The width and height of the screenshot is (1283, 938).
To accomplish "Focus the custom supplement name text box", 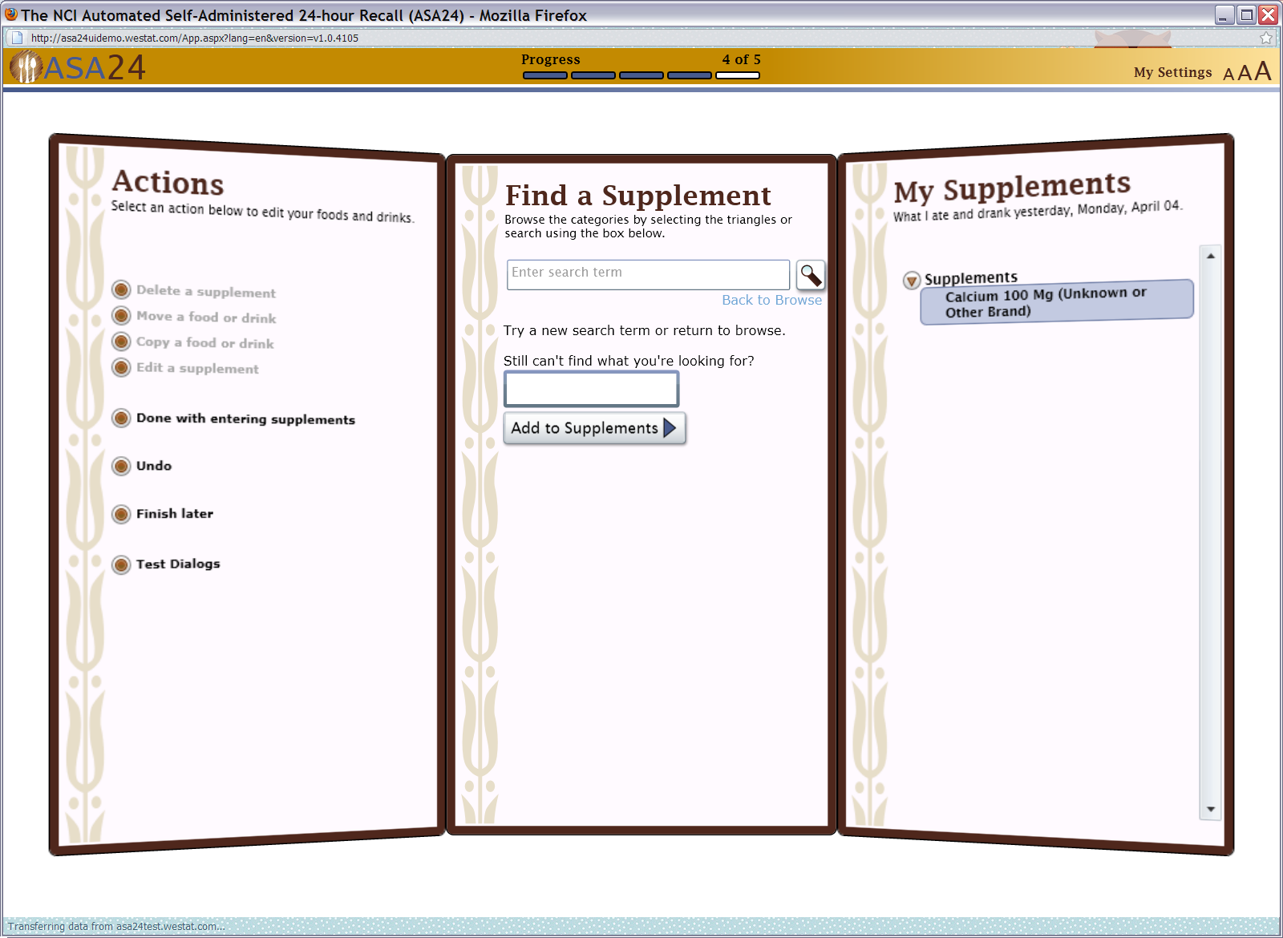I will coord(591,389).
